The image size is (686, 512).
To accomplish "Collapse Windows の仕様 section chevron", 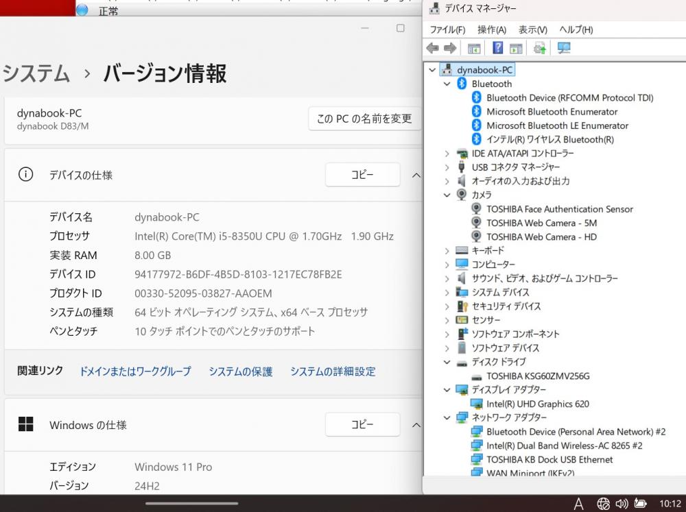I will 416,425.
